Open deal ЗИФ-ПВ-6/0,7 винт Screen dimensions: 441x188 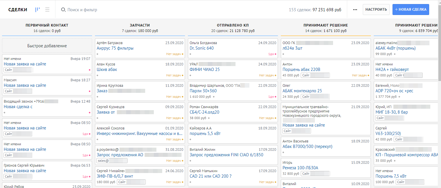pos(115,176)
